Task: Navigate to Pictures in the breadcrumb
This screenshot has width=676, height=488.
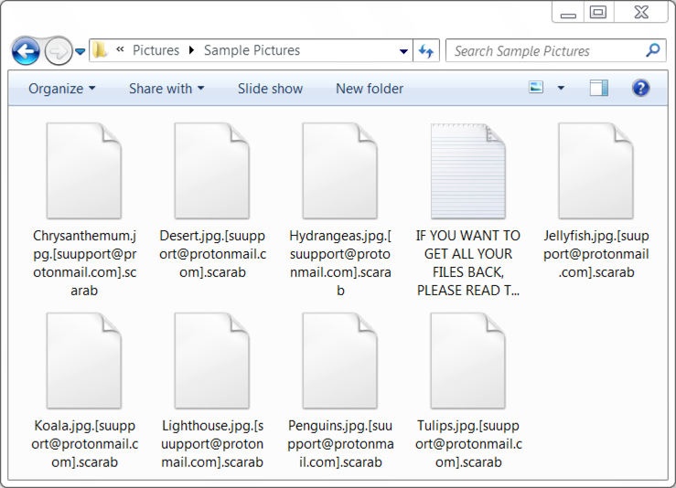Action: click(156, 50)
